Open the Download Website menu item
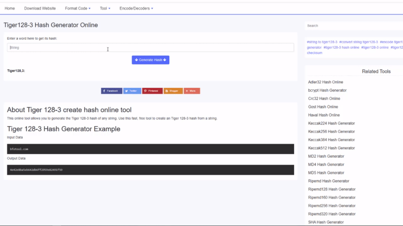 tap(40, 9)
